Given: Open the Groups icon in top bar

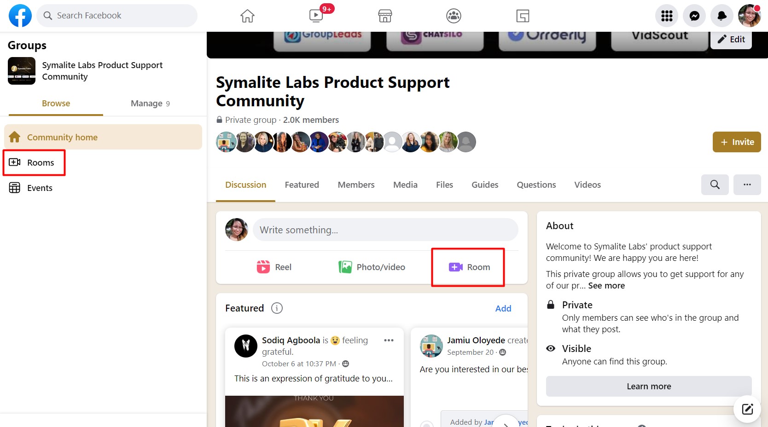Looking at the screenshot, I should tap(454, 16).
